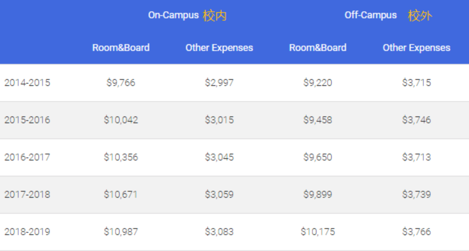The width and height of the screenshot is (469, 251).
Task: Click the $2,997 cell
Action: (219, 83)
